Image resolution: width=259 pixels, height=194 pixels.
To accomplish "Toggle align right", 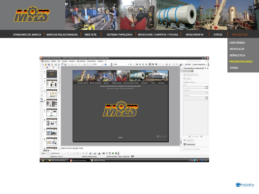I will (156, 64).
